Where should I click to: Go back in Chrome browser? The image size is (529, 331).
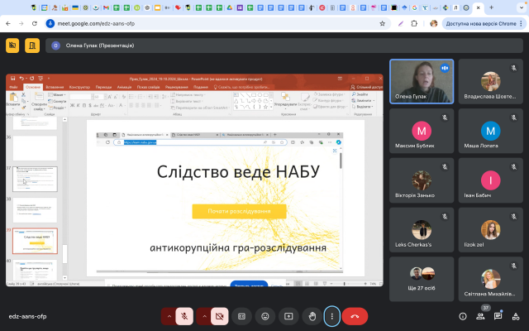tap(8, 24)
